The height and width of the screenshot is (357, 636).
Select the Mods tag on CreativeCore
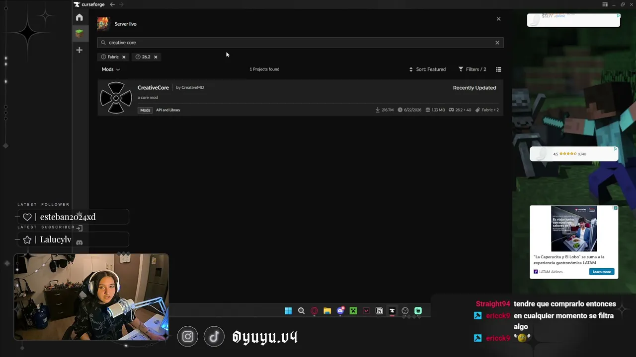click(x=145, y=110)
